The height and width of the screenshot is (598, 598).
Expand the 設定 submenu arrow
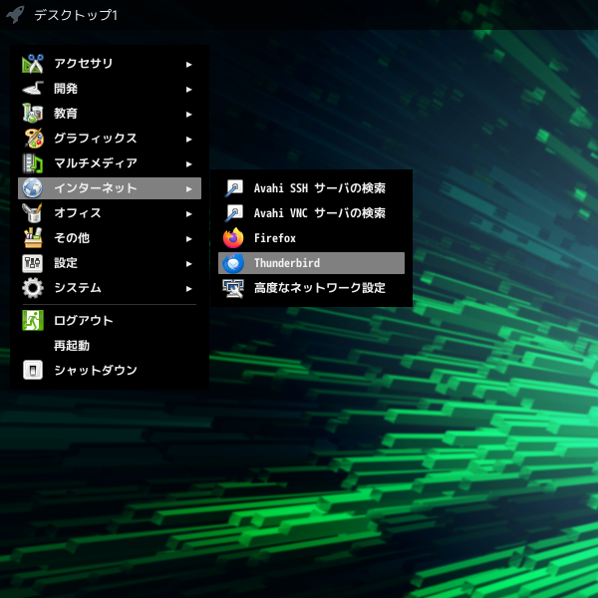click(x=188, y=263)
